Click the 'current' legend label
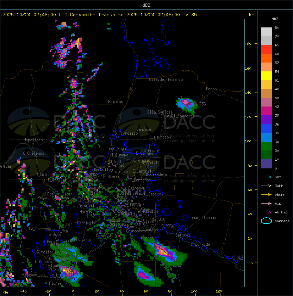The height and width of the screenshot is (296, 293). pyautogui.click(x=282, y=221)
